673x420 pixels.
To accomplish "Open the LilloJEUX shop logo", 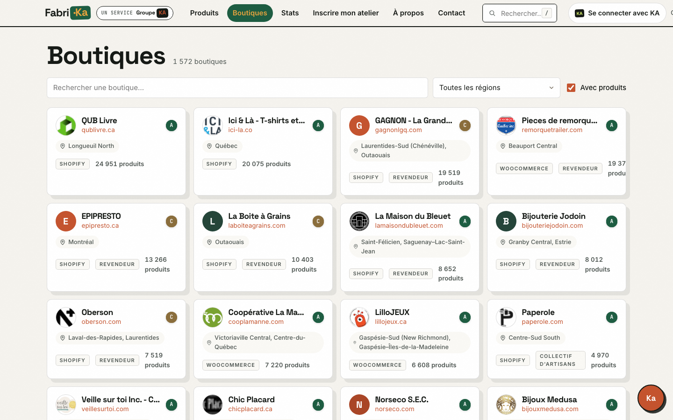I will pyautogui.click(x=359, y=317).
